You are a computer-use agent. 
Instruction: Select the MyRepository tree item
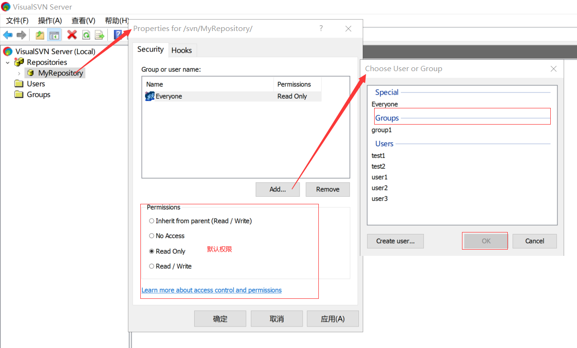click(61, 73)
